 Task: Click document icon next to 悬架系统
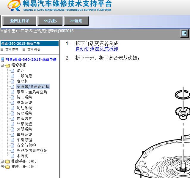pos(12,103)
